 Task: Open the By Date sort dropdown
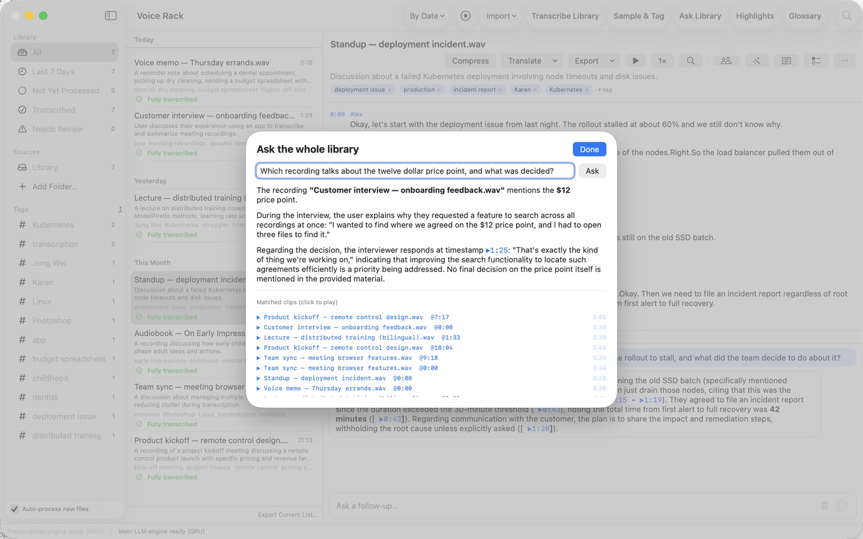(x=427, y=16)
